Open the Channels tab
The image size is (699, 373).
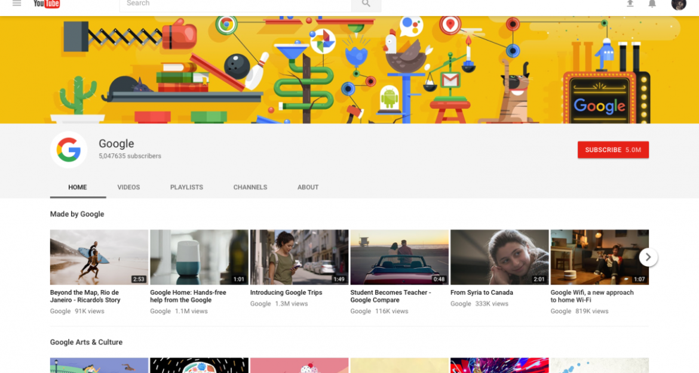click(x=250, y=187)
